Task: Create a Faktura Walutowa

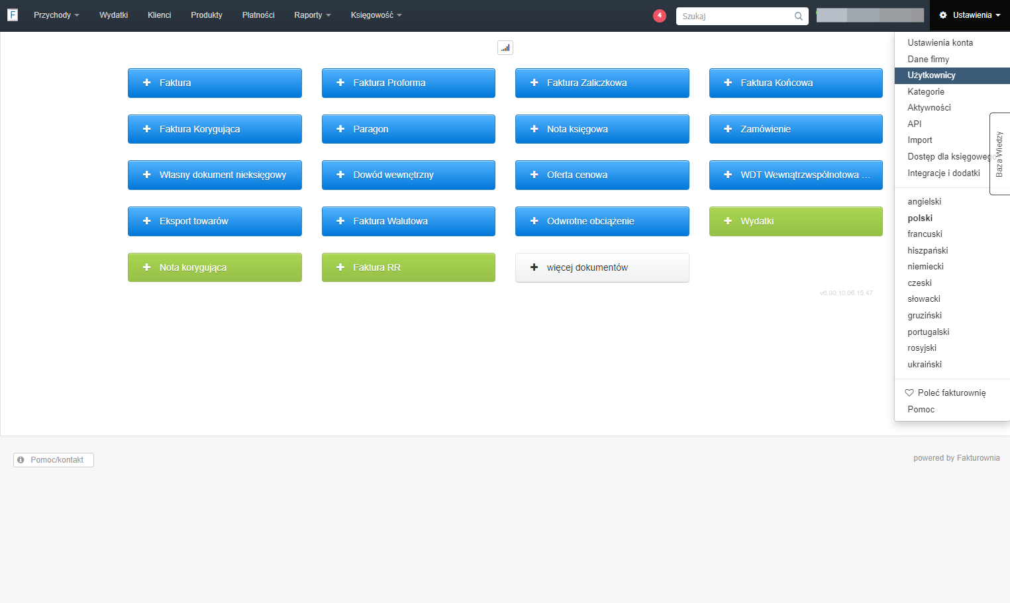Action: tap(409, 221)
